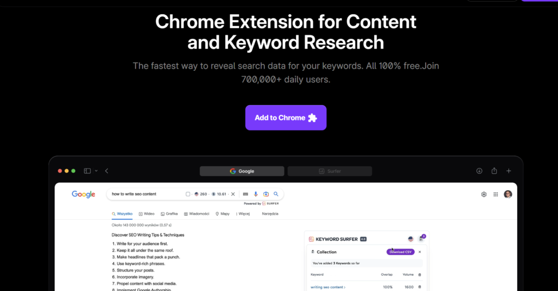Click the dollar CPC 10.61 indicator
This screenshot has width=558, height=291.
(219, 194)
